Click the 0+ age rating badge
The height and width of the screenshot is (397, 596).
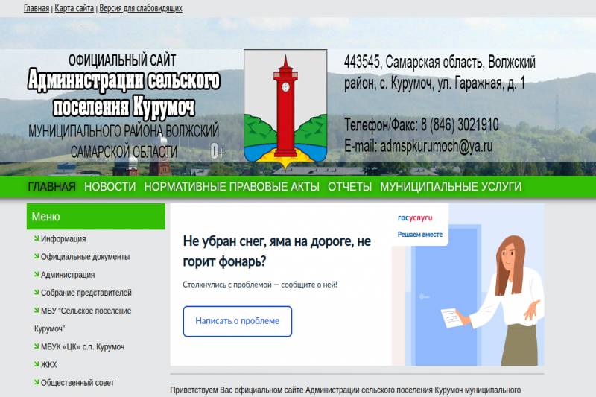(217, 151)
